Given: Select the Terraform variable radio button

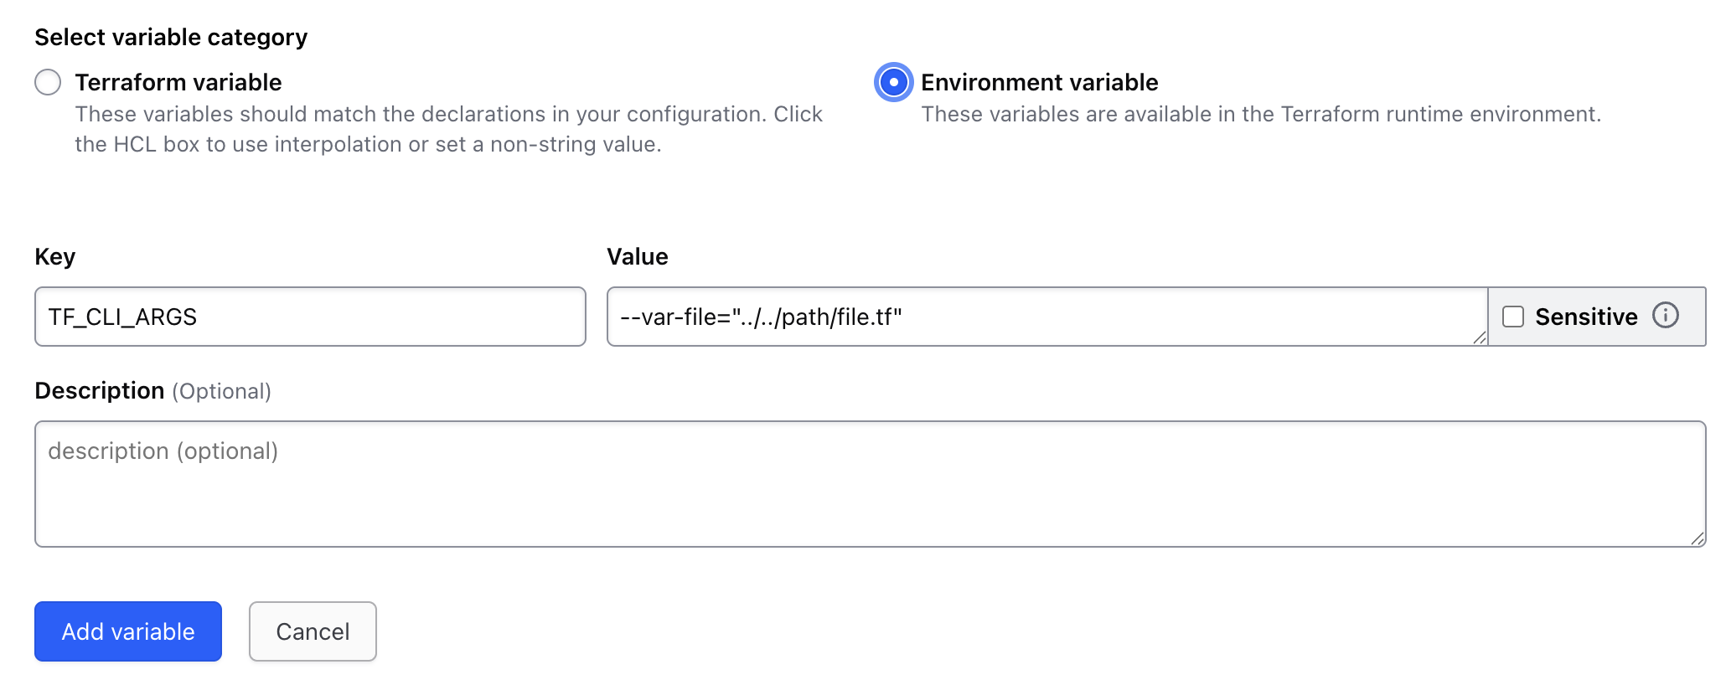Looking at the screenshot, I should (x=48, y=82).
